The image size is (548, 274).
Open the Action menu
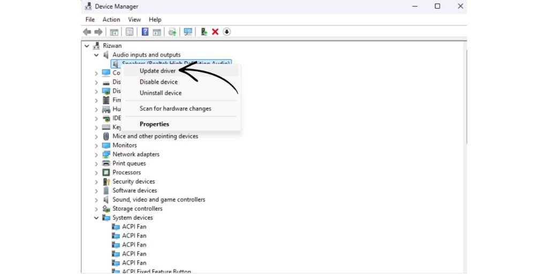111,20
